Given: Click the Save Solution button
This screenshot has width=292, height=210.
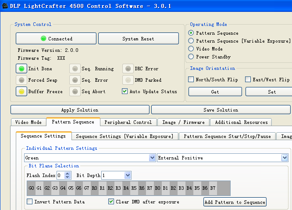Looking at the screenshot, I should pyautogui.click(x=221, y=110).
